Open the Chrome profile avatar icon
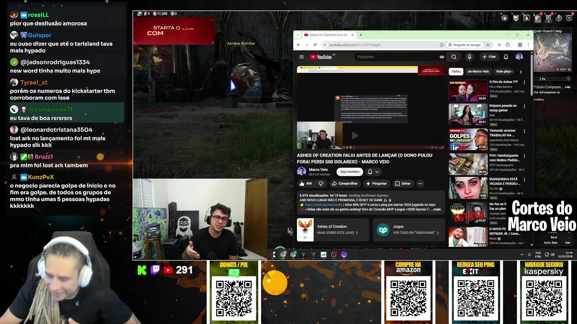577x324 pixels. [x=520, y=45]
